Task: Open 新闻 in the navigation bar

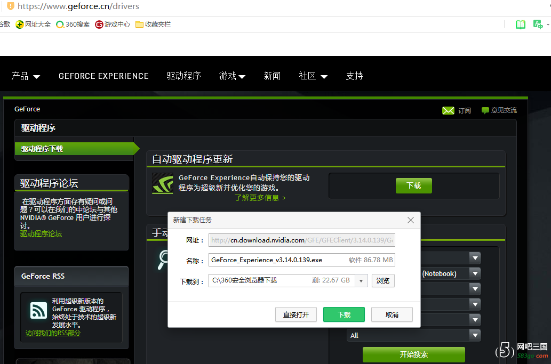Action: 272,76
